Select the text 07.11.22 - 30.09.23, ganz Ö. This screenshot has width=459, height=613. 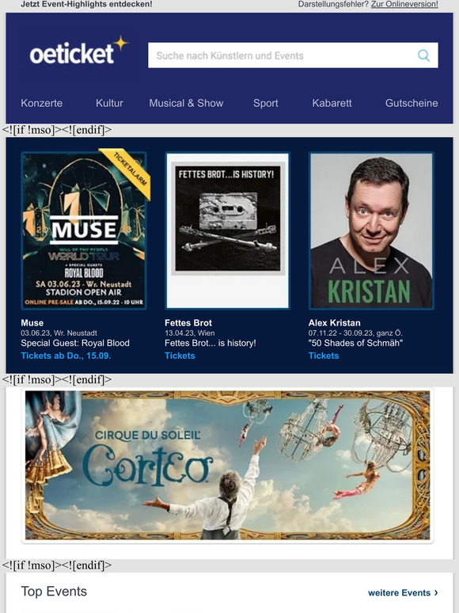click(x=355, y=333)
